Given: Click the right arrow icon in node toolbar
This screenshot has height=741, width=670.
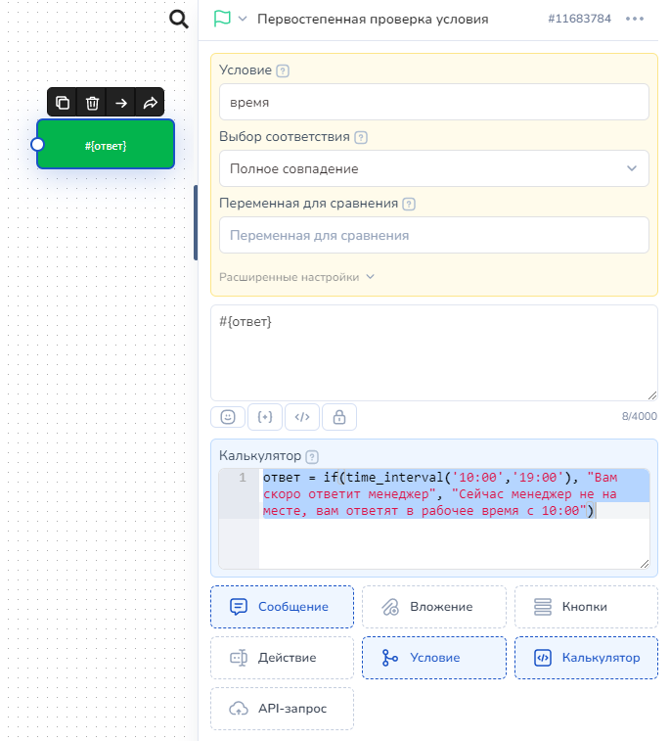Looking at the screenshot, I should pos(121,103).
